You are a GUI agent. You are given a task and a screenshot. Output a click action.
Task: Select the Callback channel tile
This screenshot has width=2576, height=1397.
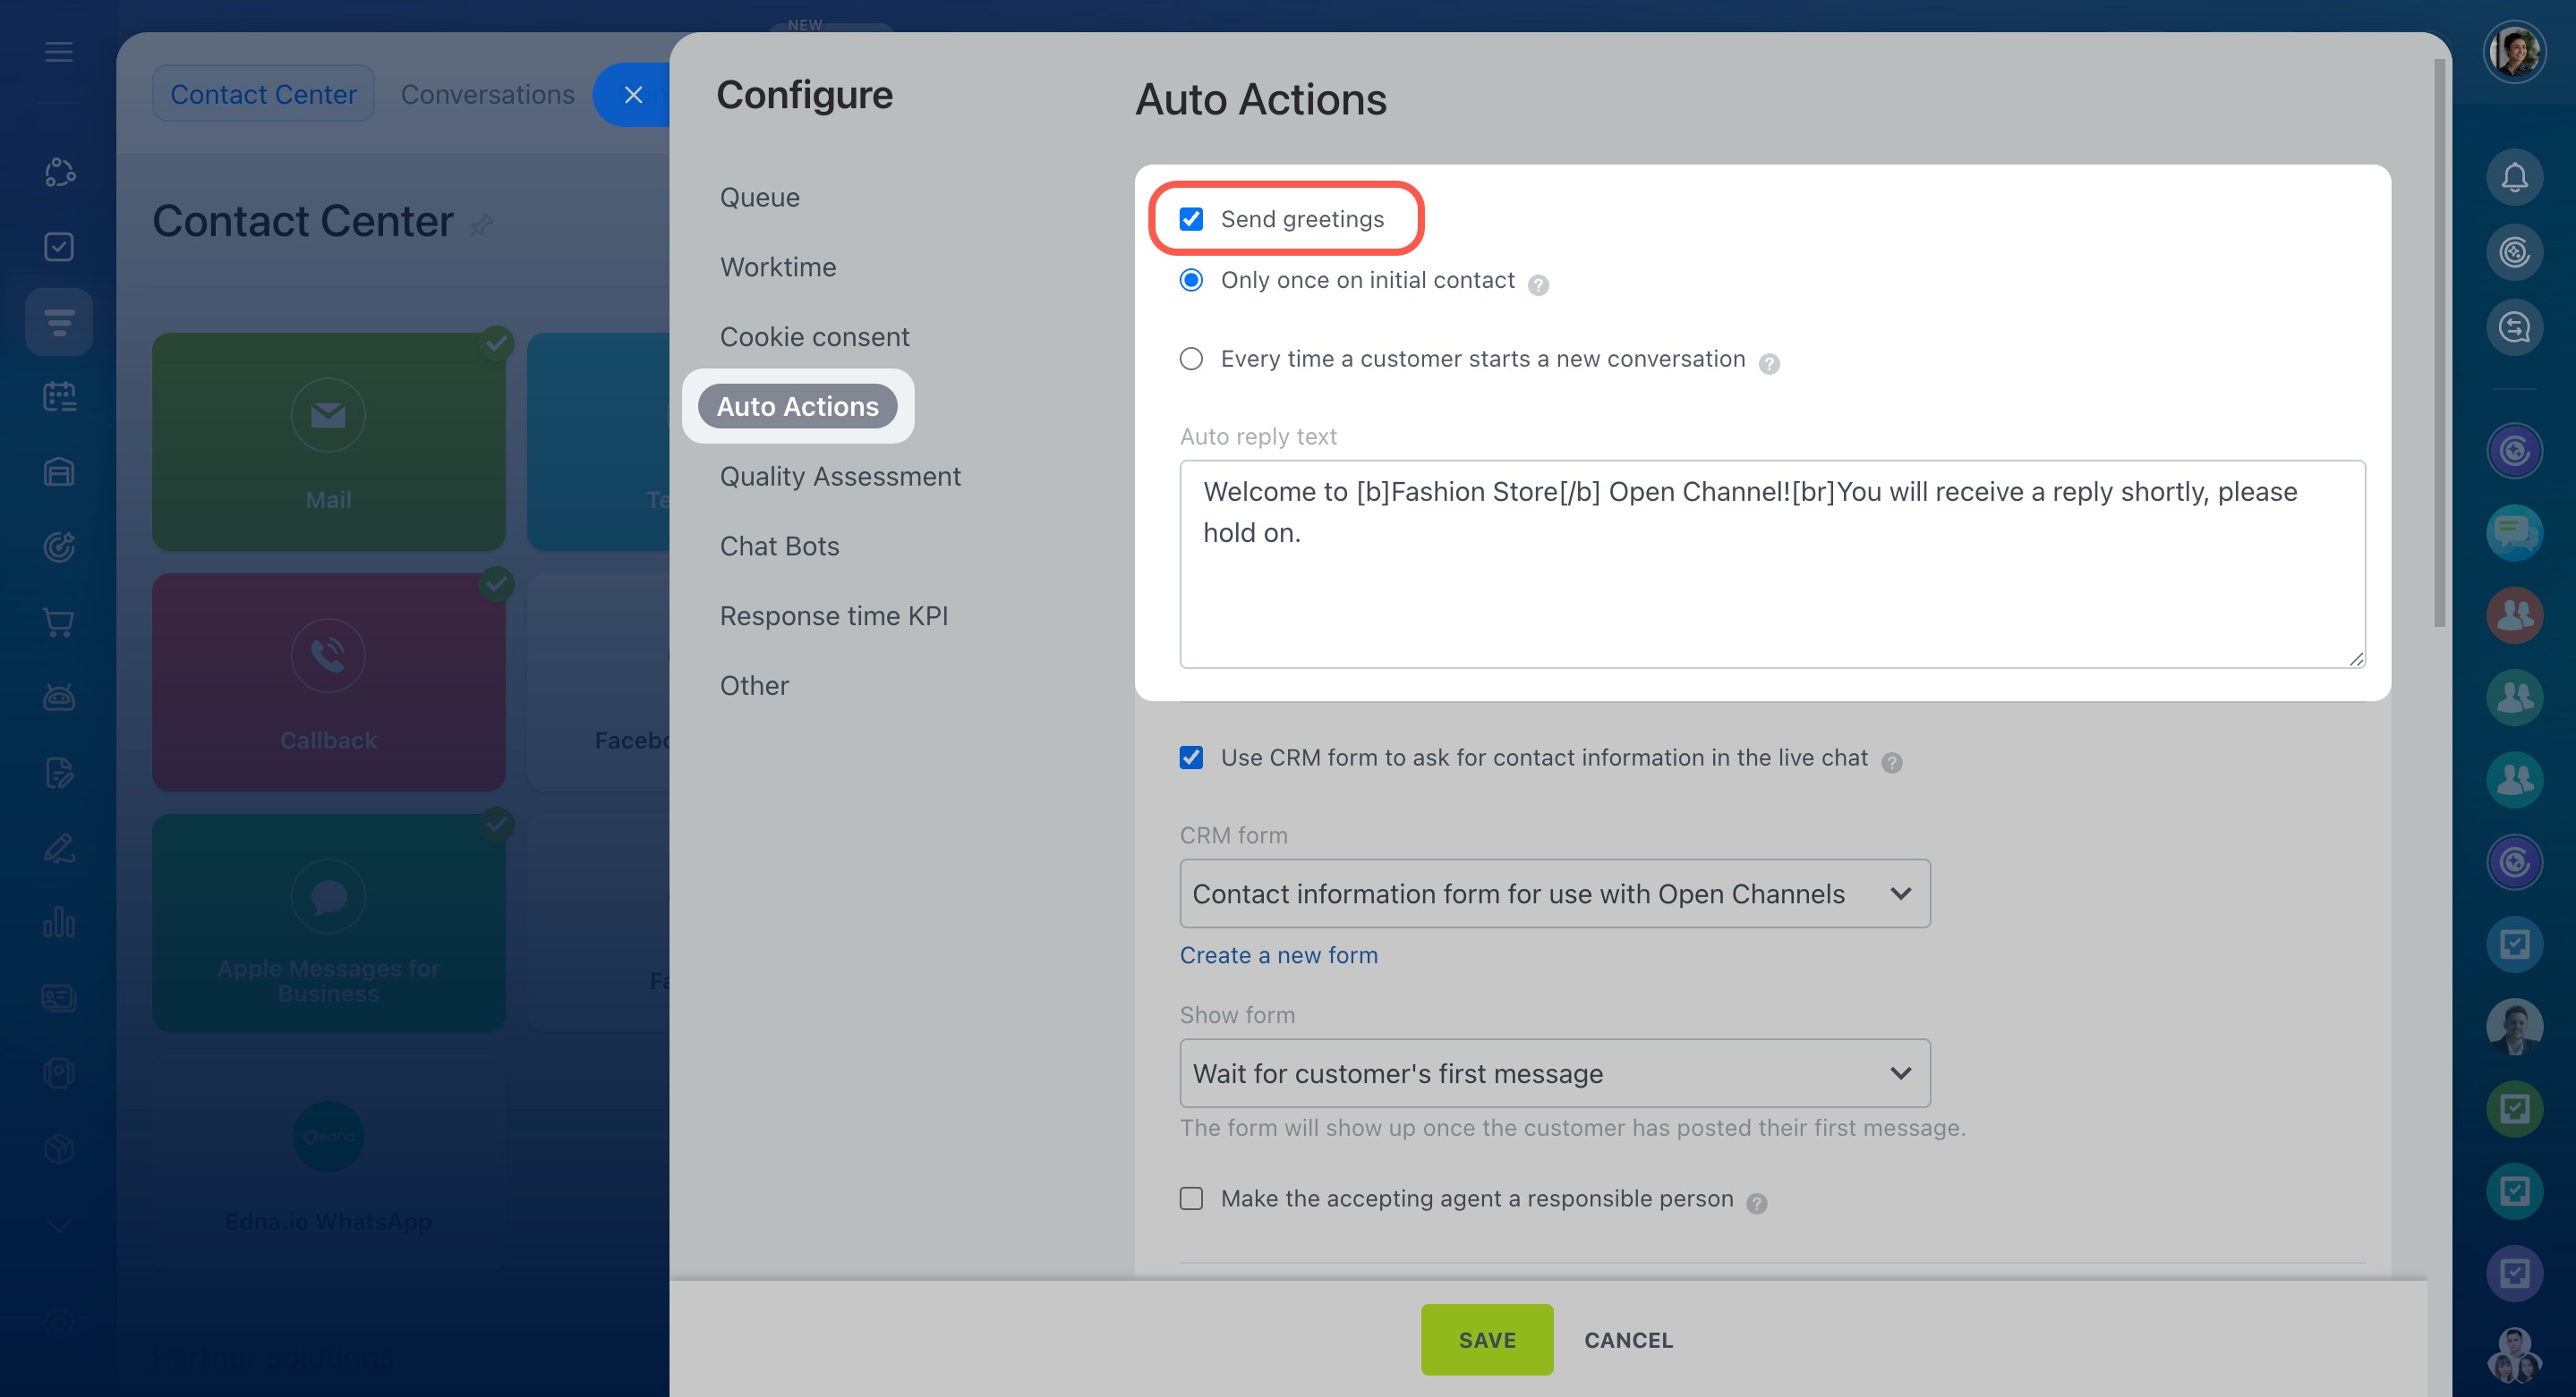pos(329,682)
